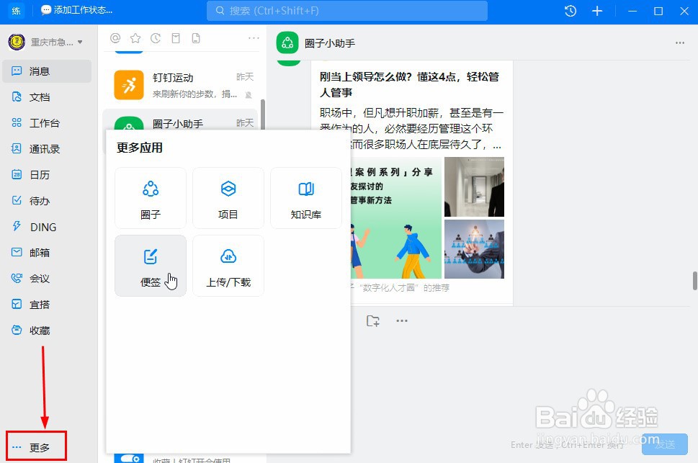Open 工作台 in the sidebar
Screen dimensions: 698x463
click(47, 123)
